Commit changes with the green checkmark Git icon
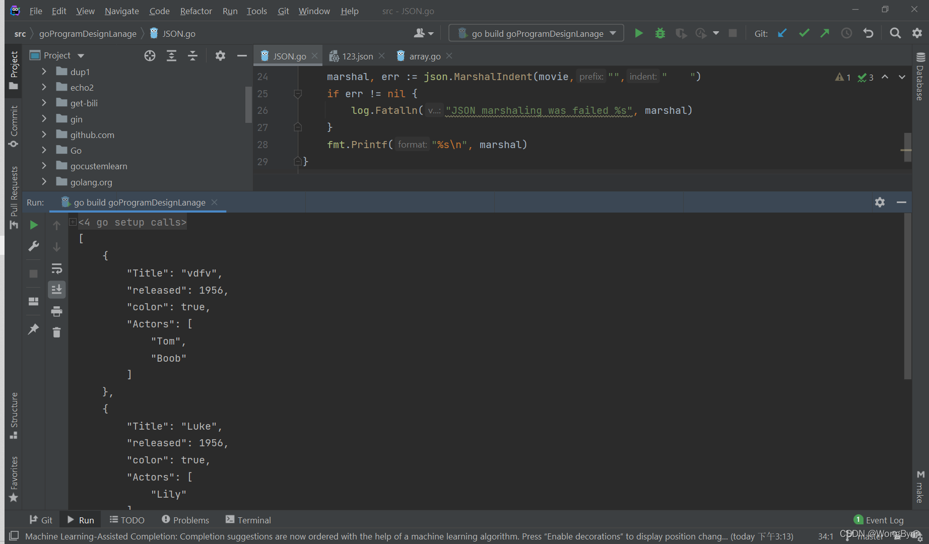The width and height of the screenshot is (929, 544). click(x=804, y=33)
